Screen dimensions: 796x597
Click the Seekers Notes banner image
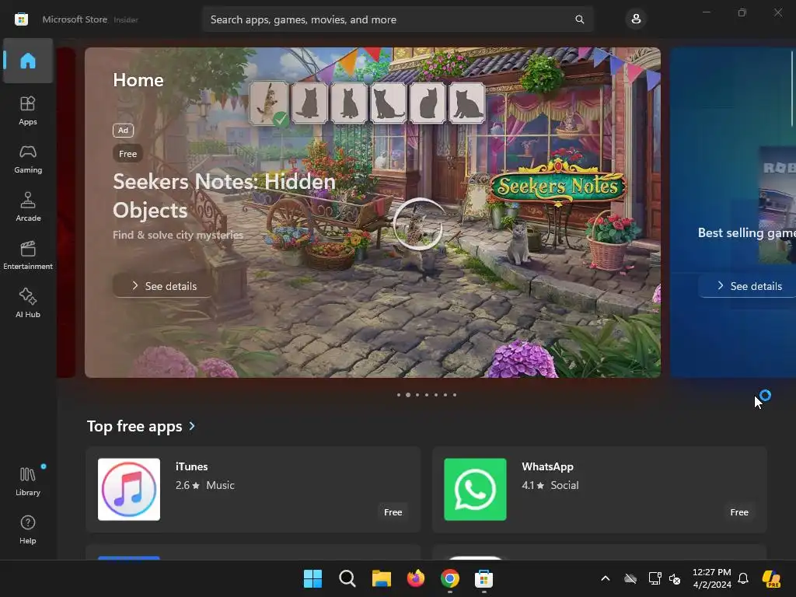[x=372, y=212]
